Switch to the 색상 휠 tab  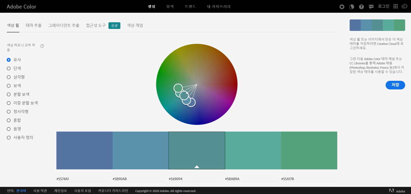coord(13,25)
